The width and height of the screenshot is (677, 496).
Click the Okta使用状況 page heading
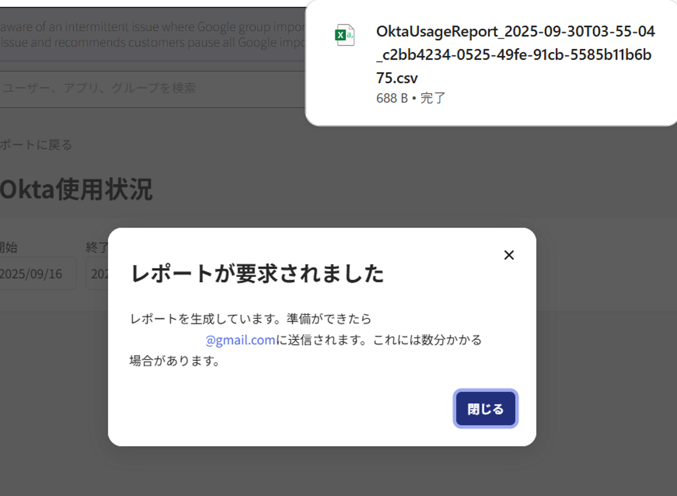pyautogui.click(x=76, y=190)
